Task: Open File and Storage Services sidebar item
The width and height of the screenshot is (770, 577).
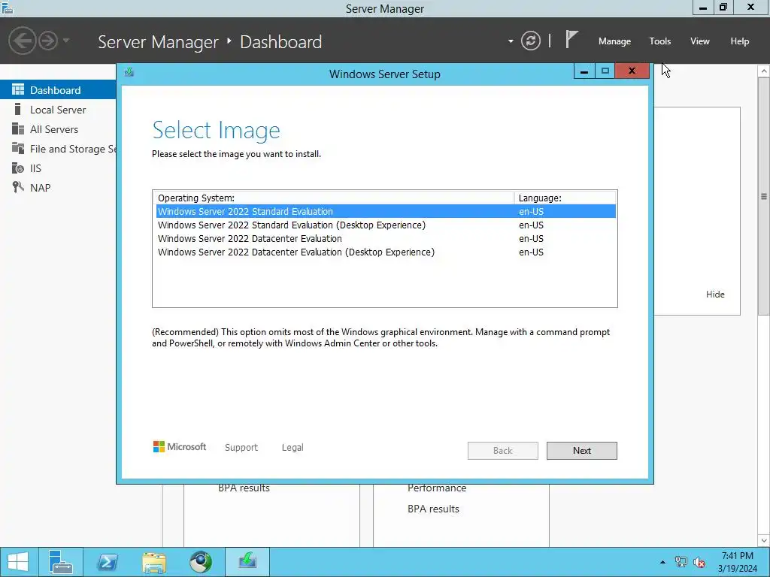Action: pyautogui.click(x=58, y=149)
